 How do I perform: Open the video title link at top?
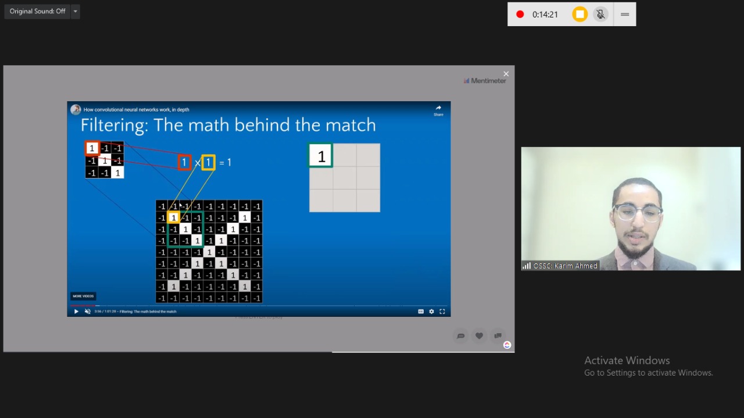(136, 109)
